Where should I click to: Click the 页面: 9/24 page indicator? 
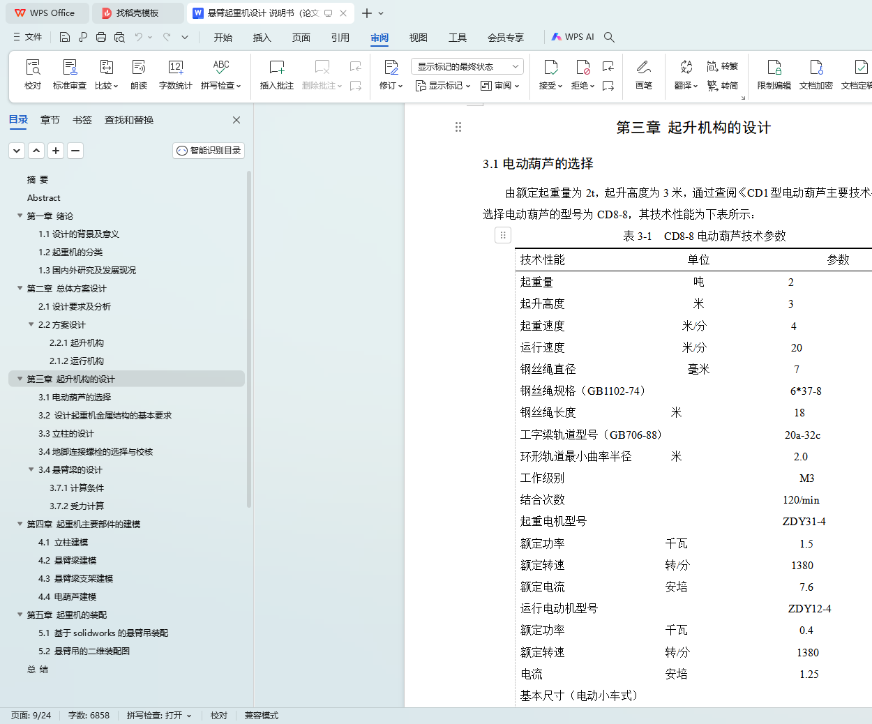(x=31, y=716)
